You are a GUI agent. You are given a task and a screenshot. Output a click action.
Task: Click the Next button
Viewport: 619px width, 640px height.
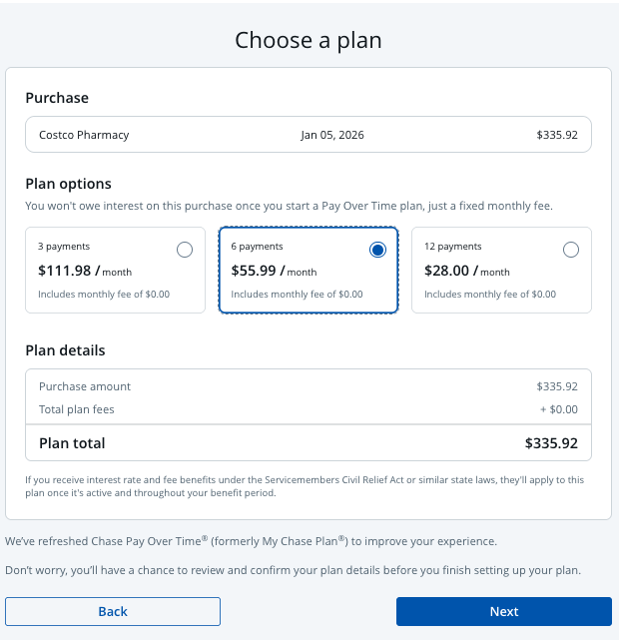(503, 612)
